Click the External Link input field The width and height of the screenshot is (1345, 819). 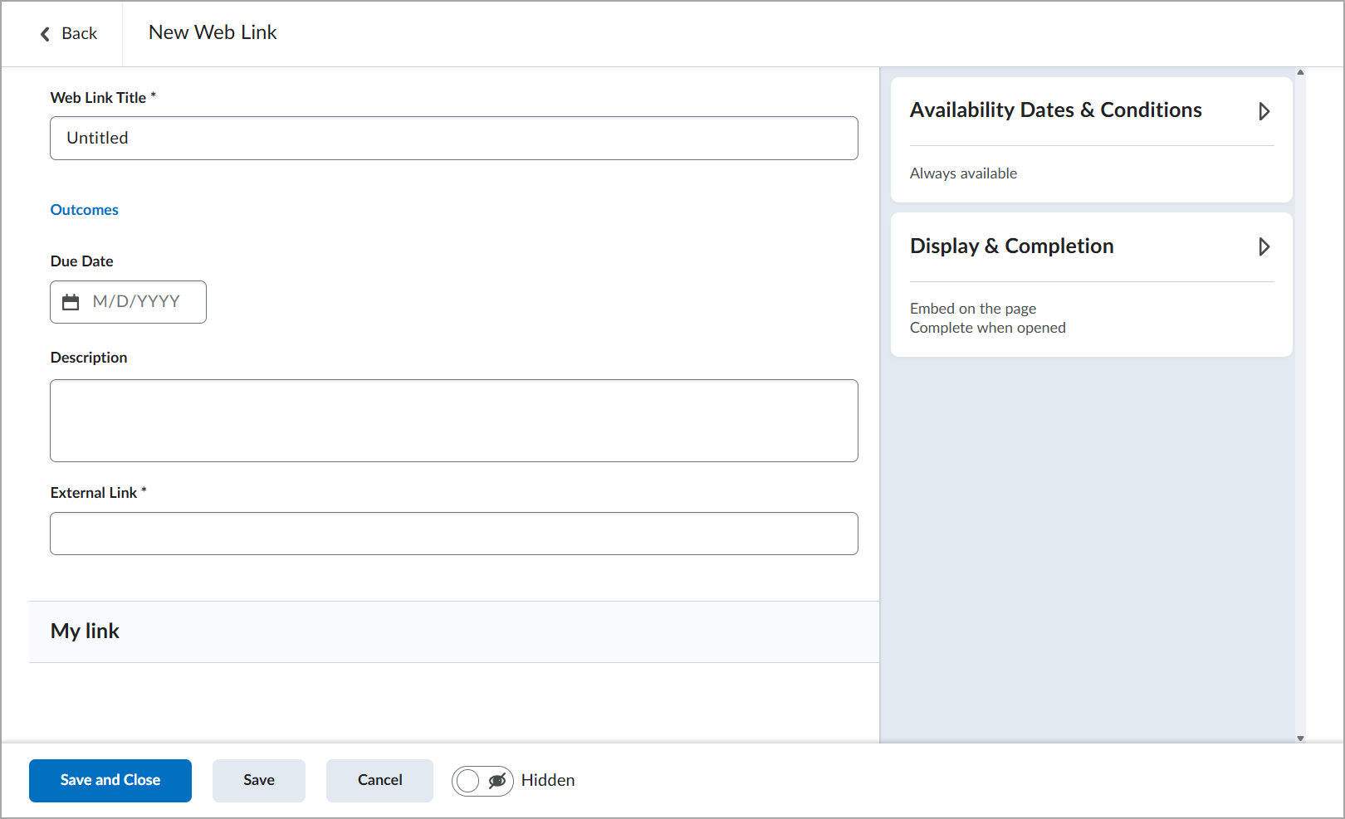pyautogui.click(x=454, y=534)
